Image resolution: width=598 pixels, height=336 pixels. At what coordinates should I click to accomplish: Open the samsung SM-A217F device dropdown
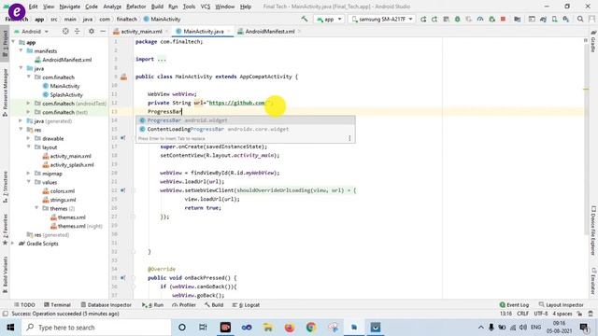point(382,19)
